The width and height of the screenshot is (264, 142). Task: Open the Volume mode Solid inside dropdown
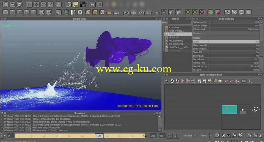pos(234,29)
